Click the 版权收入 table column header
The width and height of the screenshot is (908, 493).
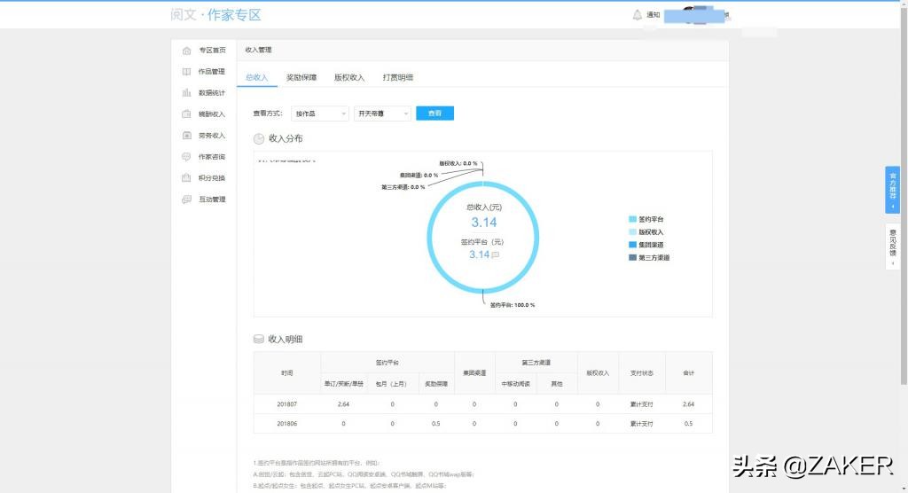click(x=598, y=373)
